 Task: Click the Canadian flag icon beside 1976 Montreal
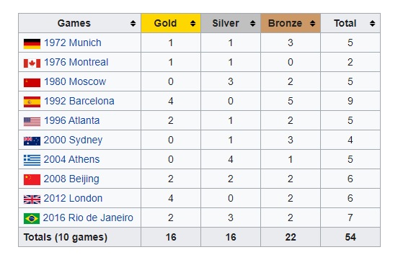tap(32, 63)
